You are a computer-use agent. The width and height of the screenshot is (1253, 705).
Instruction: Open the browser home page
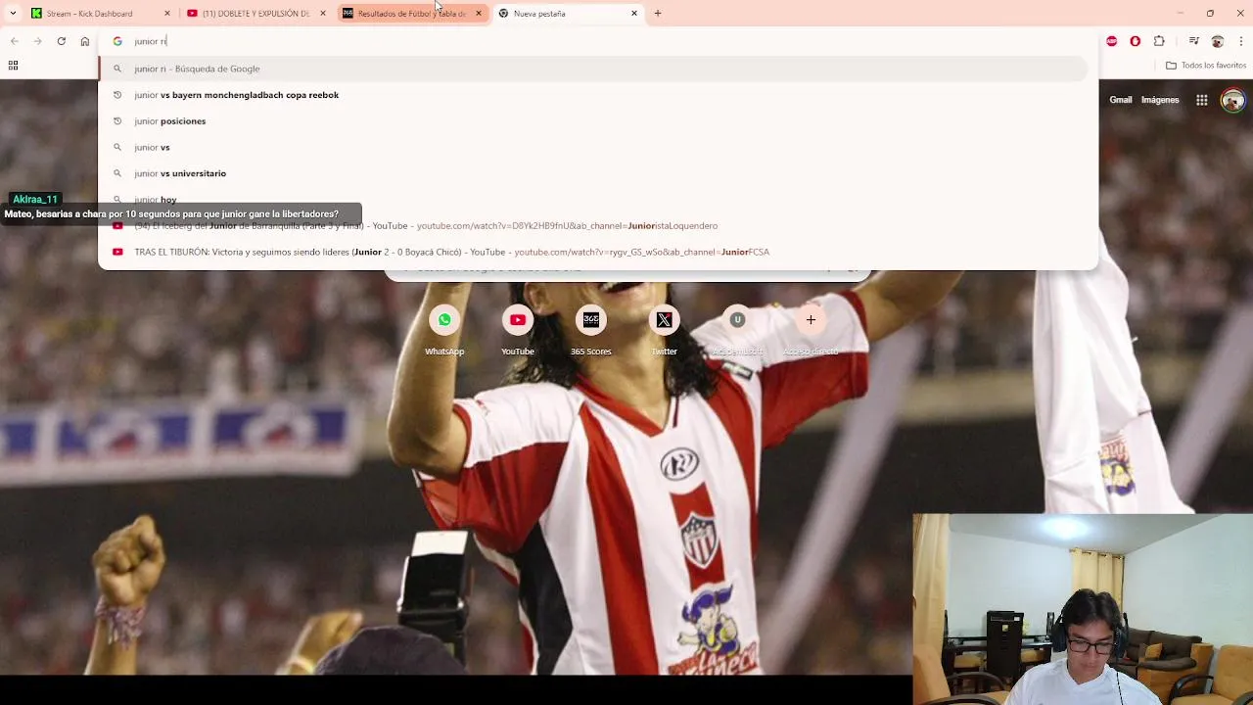(x=85, y=41)
